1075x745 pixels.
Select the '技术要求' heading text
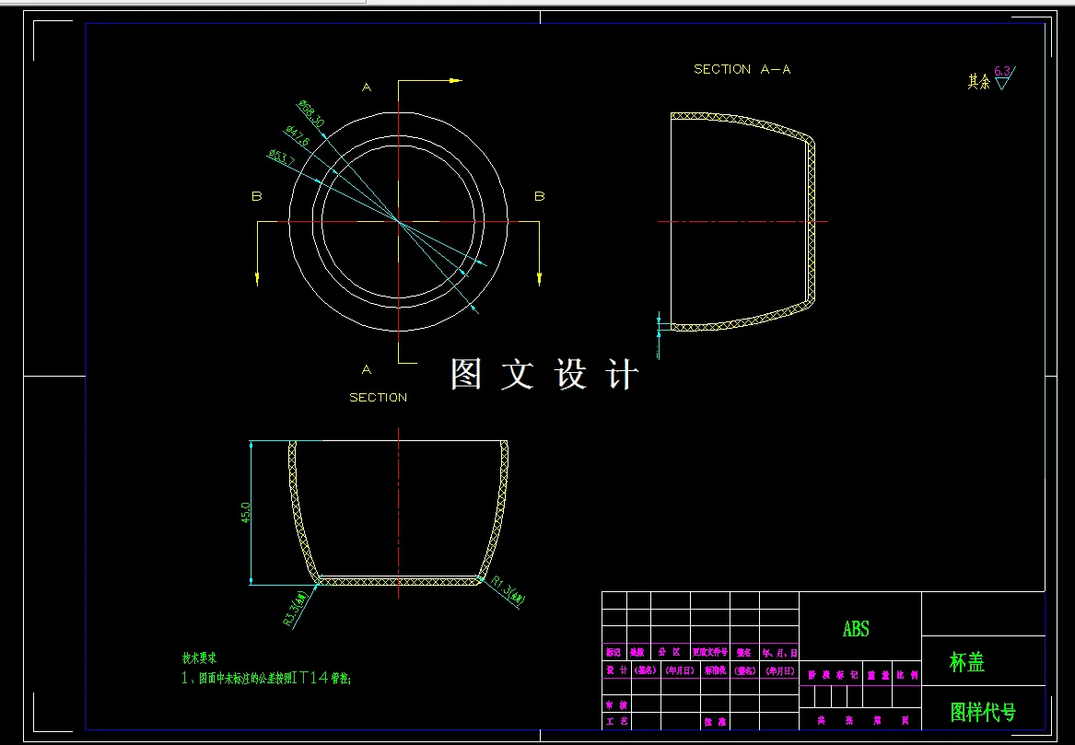coord(199,658)
